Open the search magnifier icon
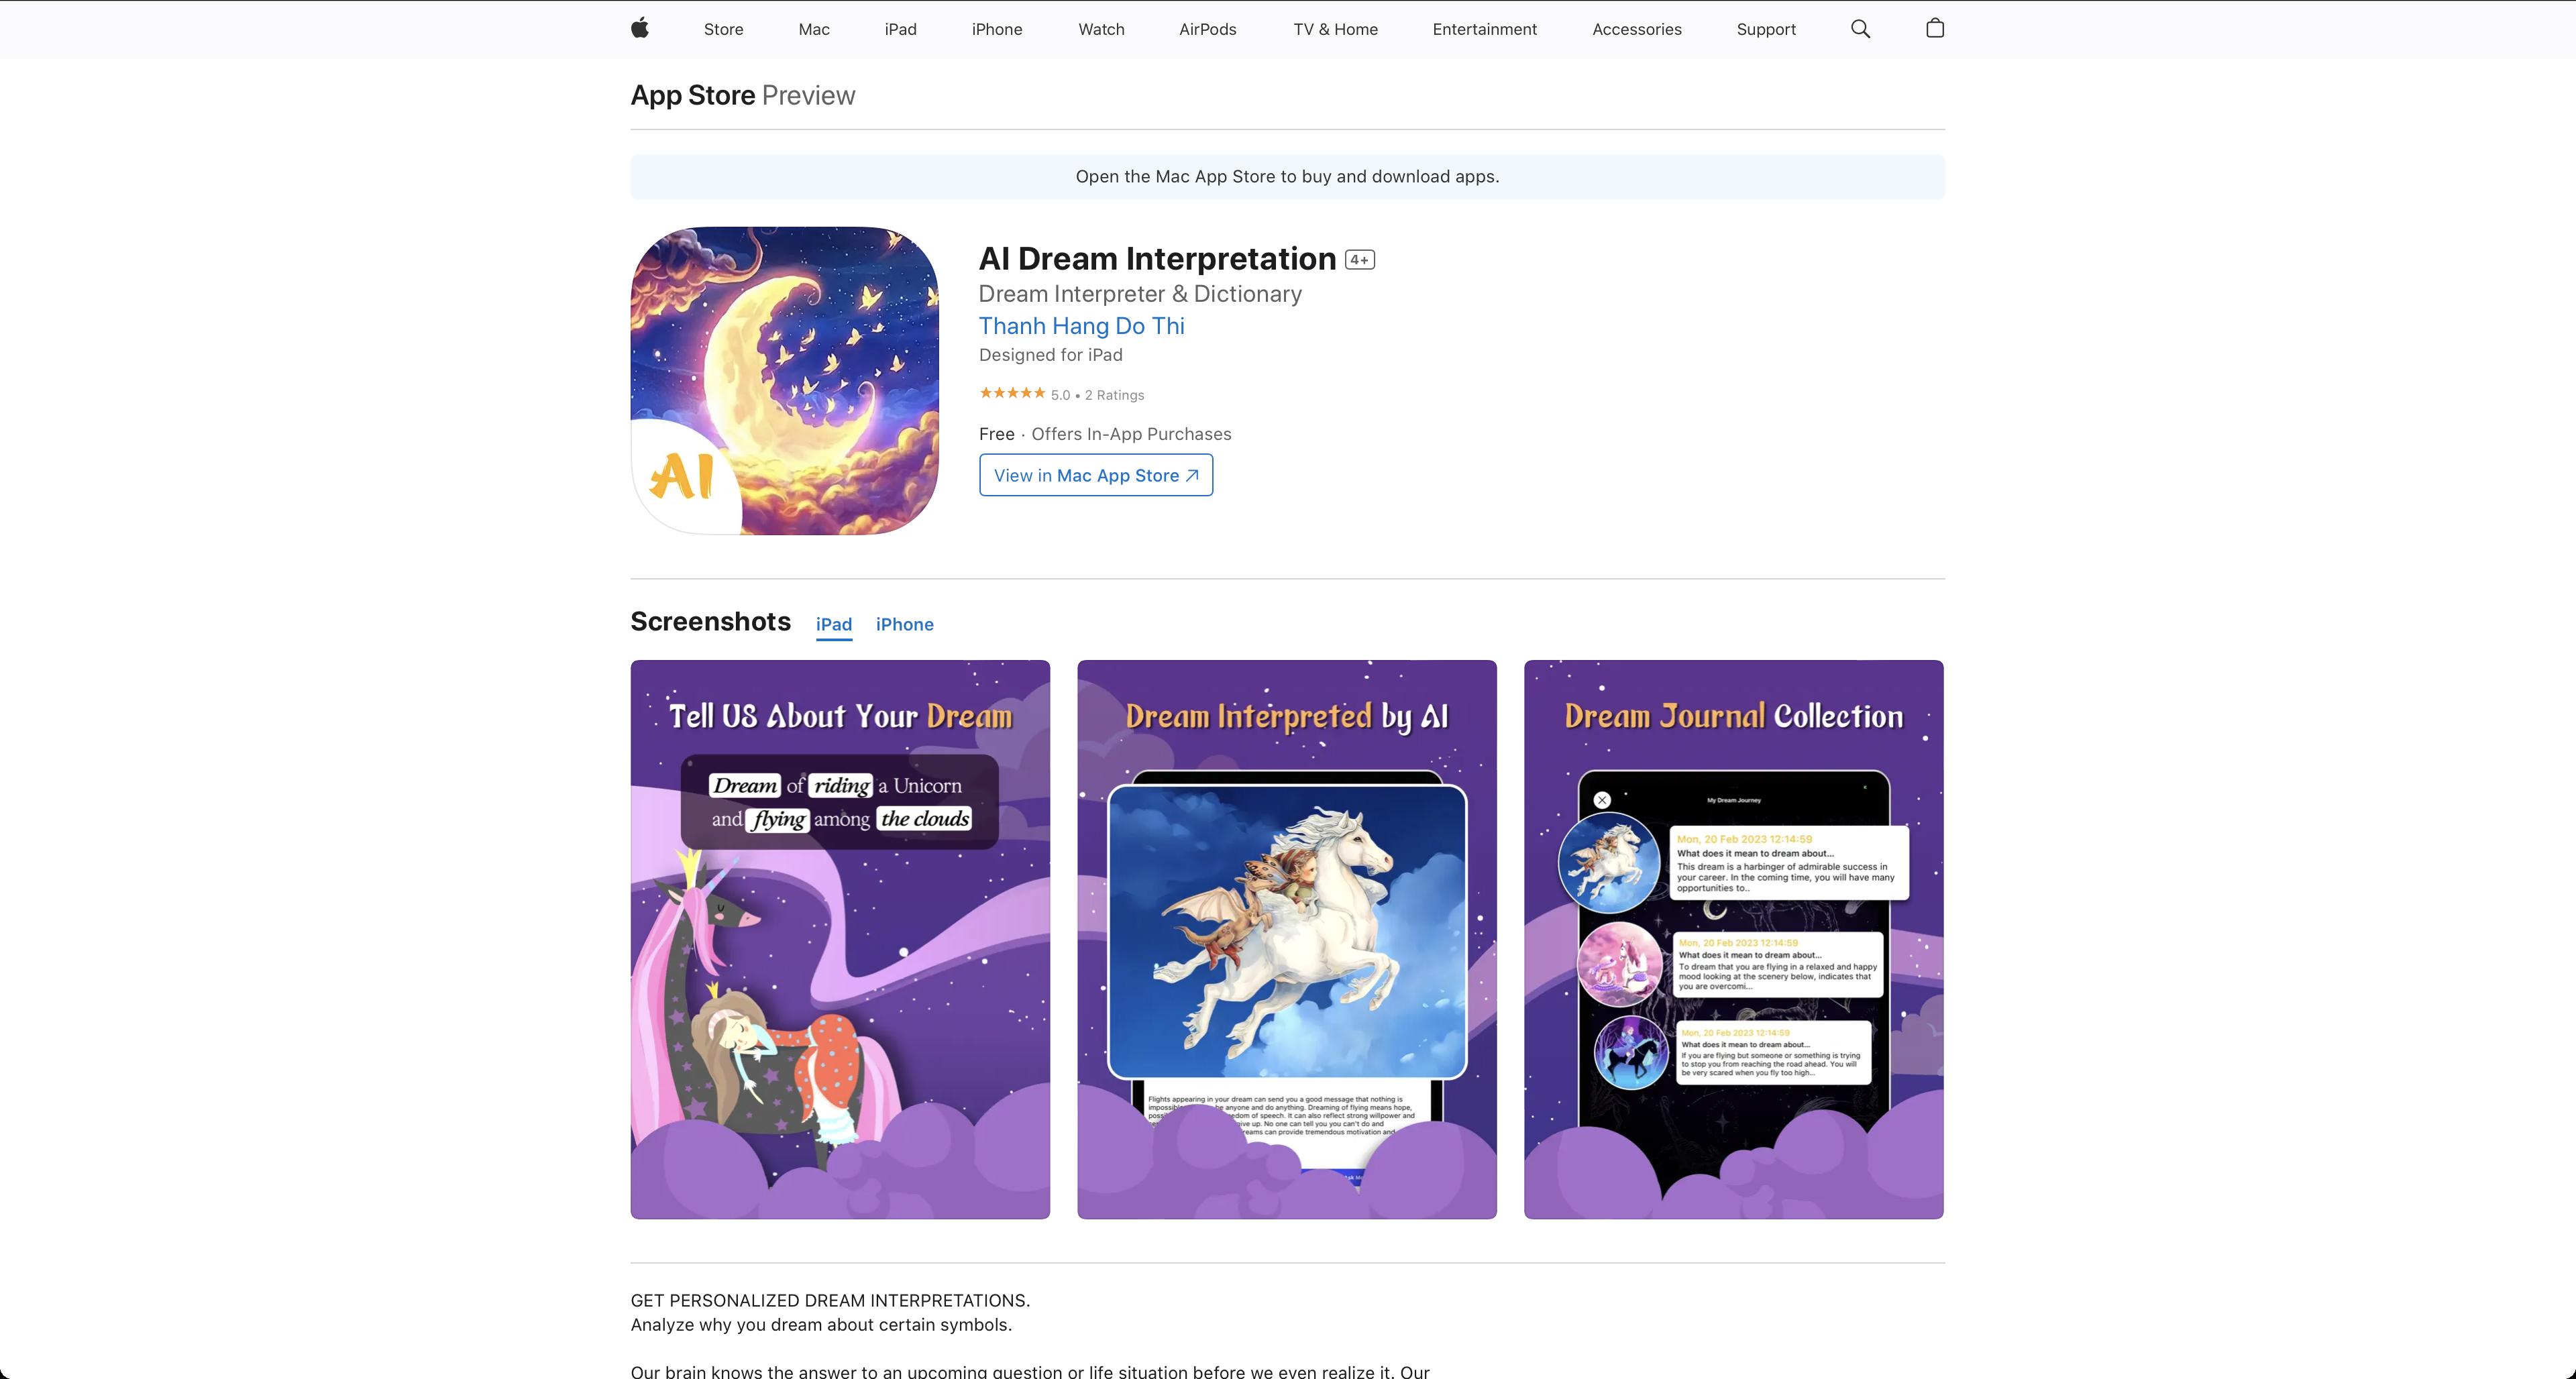2576x1379 pixels. click(1860, 29)
